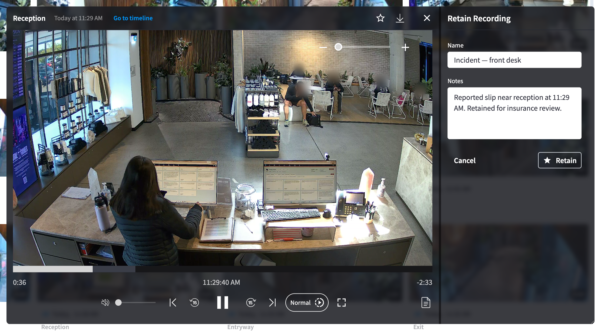The width and height of the screenshot is (601, 331).
Task: Rewind 15 seconds
Action: click(194, 303)
